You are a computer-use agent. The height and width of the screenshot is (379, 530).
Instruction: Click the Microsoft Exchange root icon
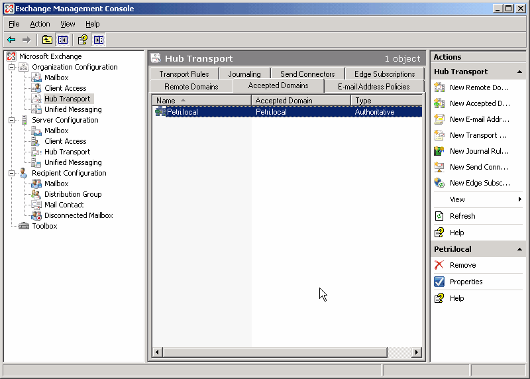[11, 56]
